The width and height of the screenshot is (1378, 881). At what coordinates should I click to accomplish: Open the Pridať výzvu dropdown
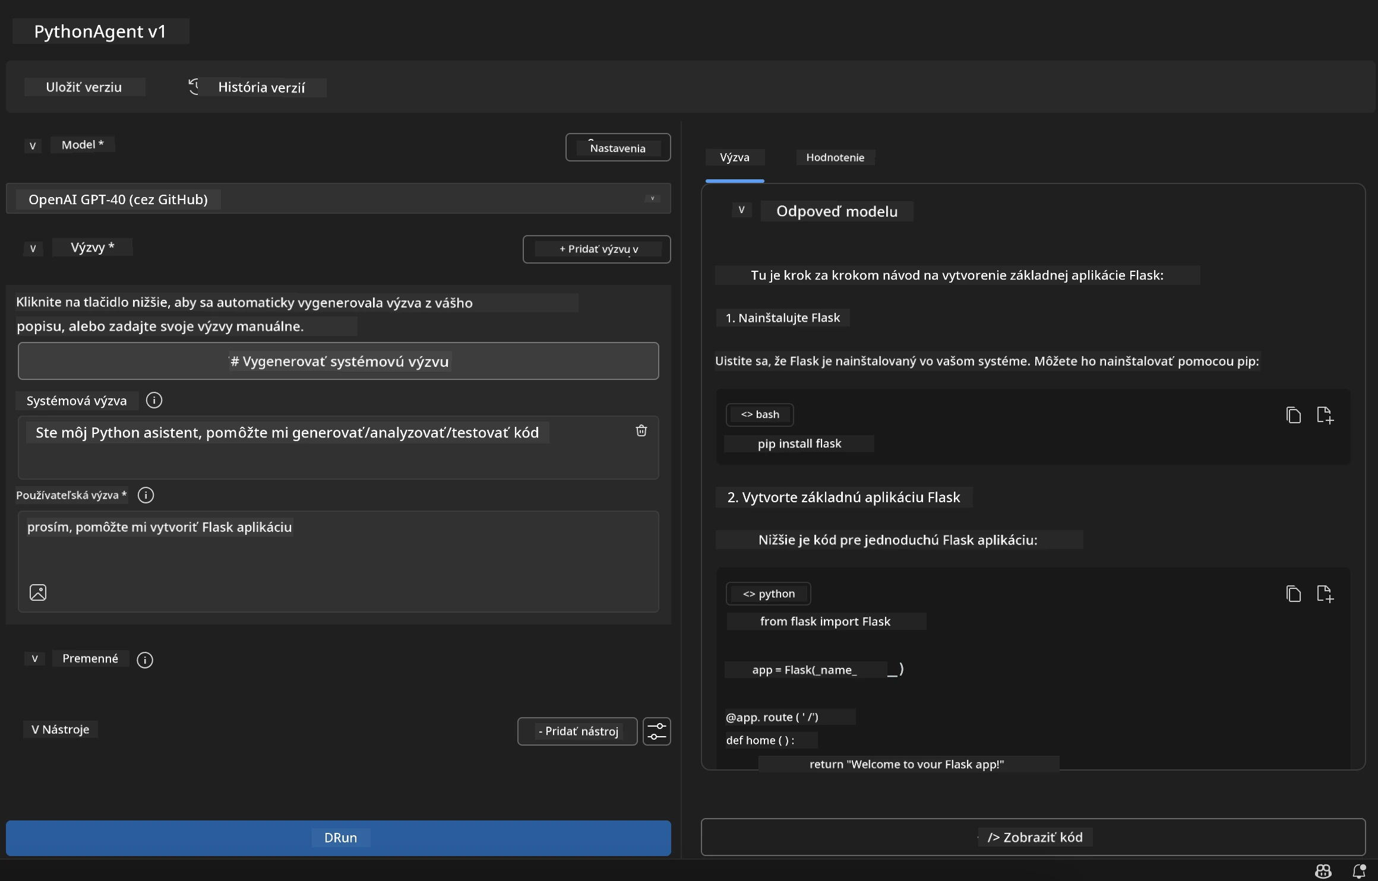click(x=596, y=249)
